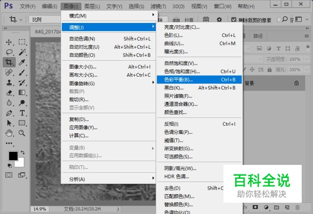Select the Blur tool
The image size is (313, 214).
9,103
